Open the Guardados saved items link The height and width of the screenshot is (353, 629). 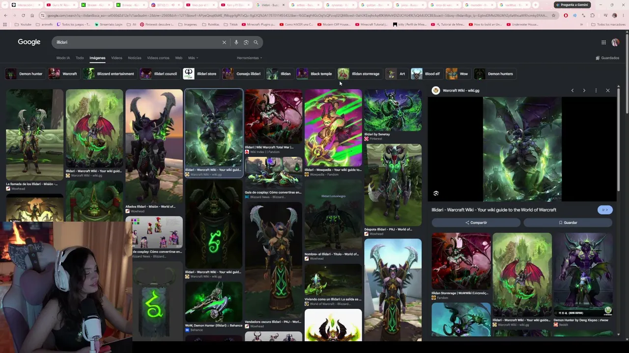[607, 58]
